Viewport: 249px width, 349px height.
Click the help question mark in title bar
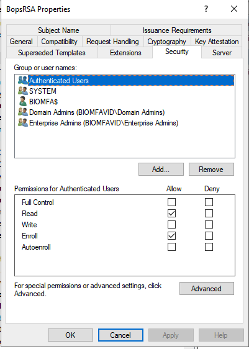point(206,9)
